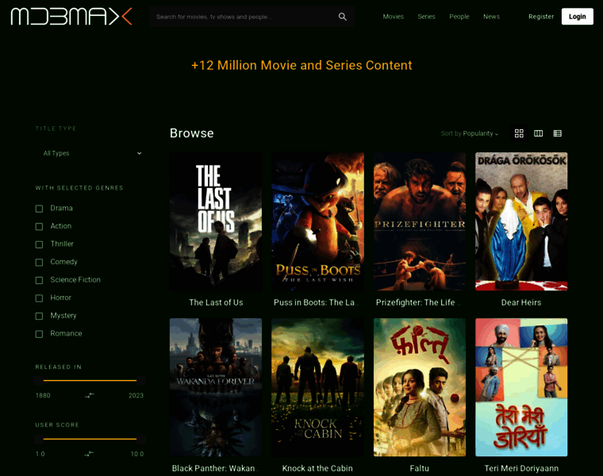Viewport: 603px width, 476px height.
Task: Open the All Types dropdown
Action: coord(91,153)
